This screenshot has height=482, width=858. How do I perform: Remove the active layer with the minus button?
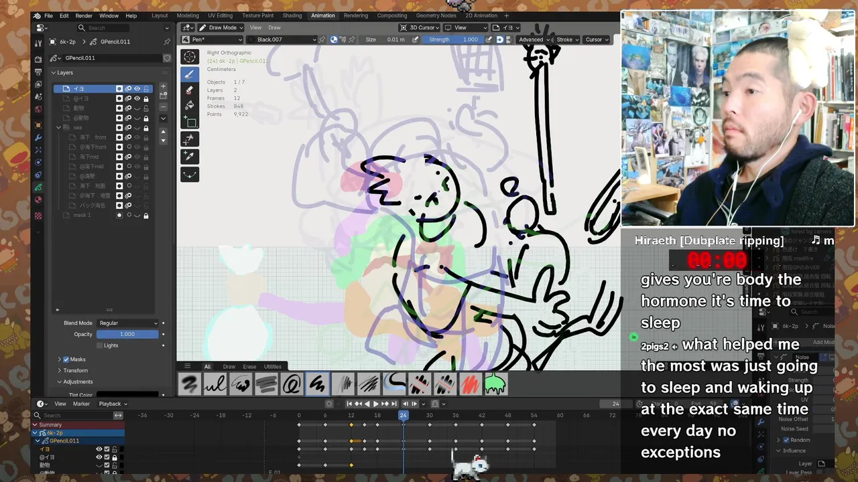[x=163, y=106]
